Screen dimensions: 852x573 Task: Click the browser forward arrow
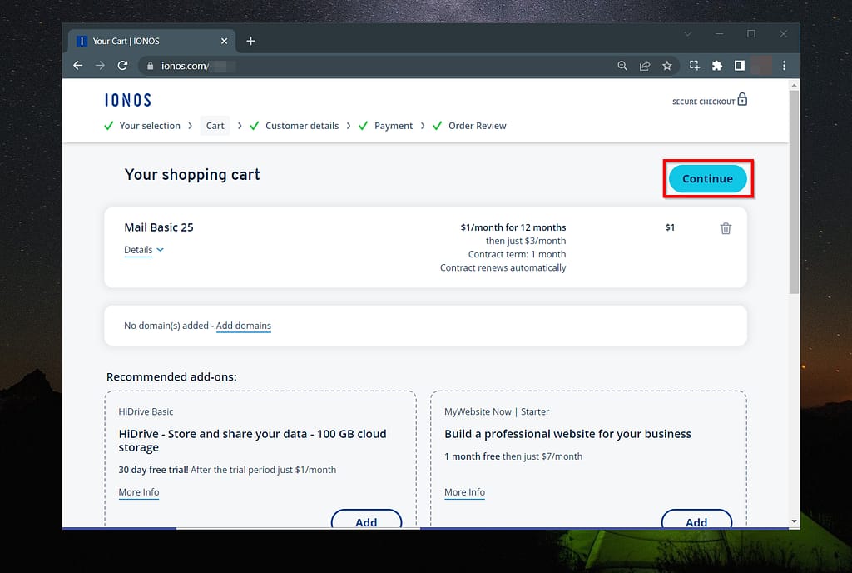pos(100,66)
